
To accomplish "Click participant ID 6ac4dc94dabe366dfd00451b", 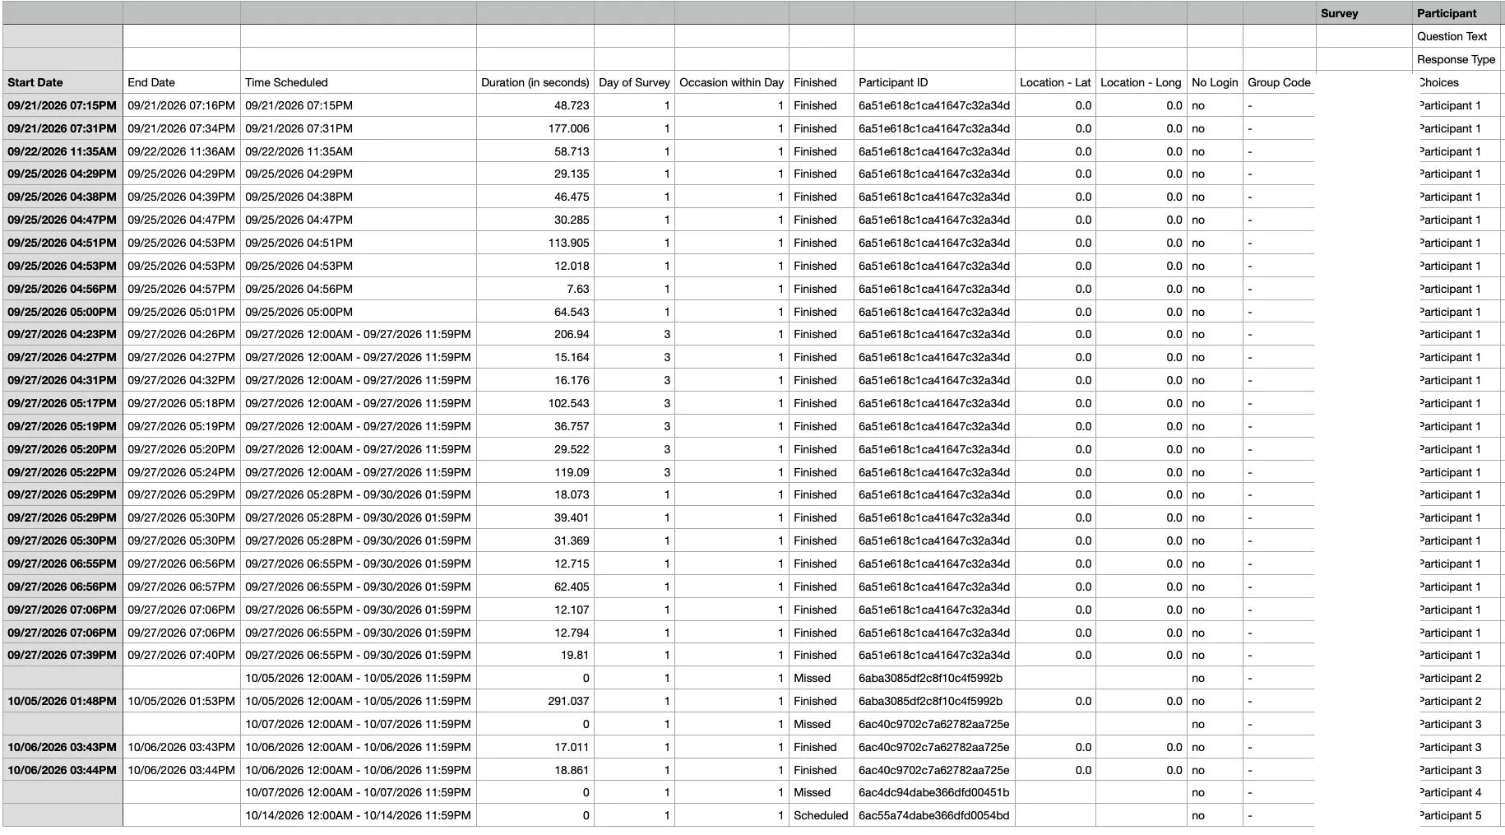I will (934, 792).
